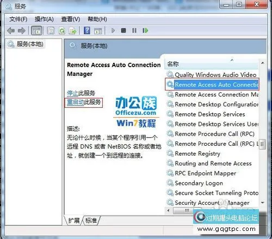Click the Forward arrow toolbar icon
Image resolution: width=272 pixels, height=239 pixels.
[22, 30]
